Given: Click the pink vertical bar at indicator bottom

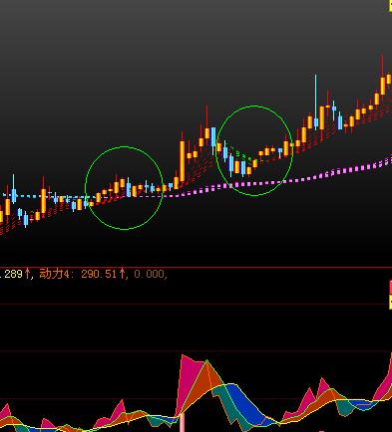Looking at the screenshot, I should click(183, 423).
